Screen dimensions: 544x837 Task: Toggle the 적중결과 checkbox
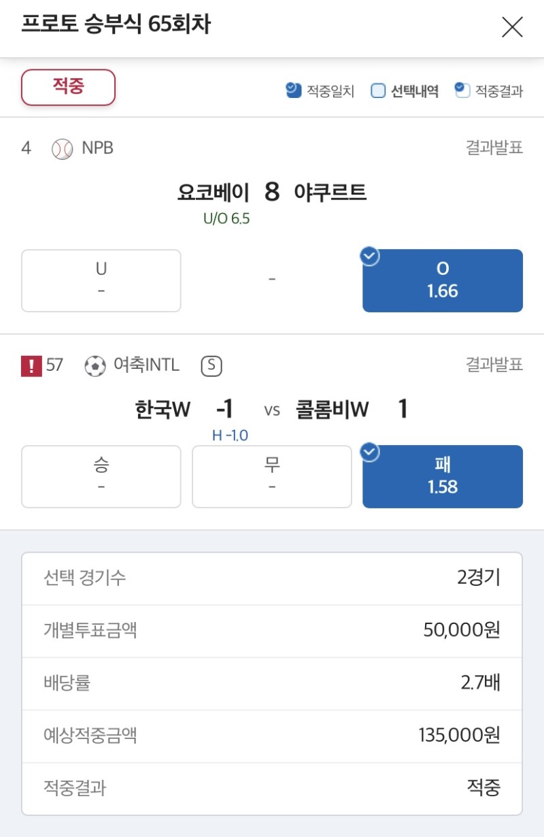(x=462, y=91)
